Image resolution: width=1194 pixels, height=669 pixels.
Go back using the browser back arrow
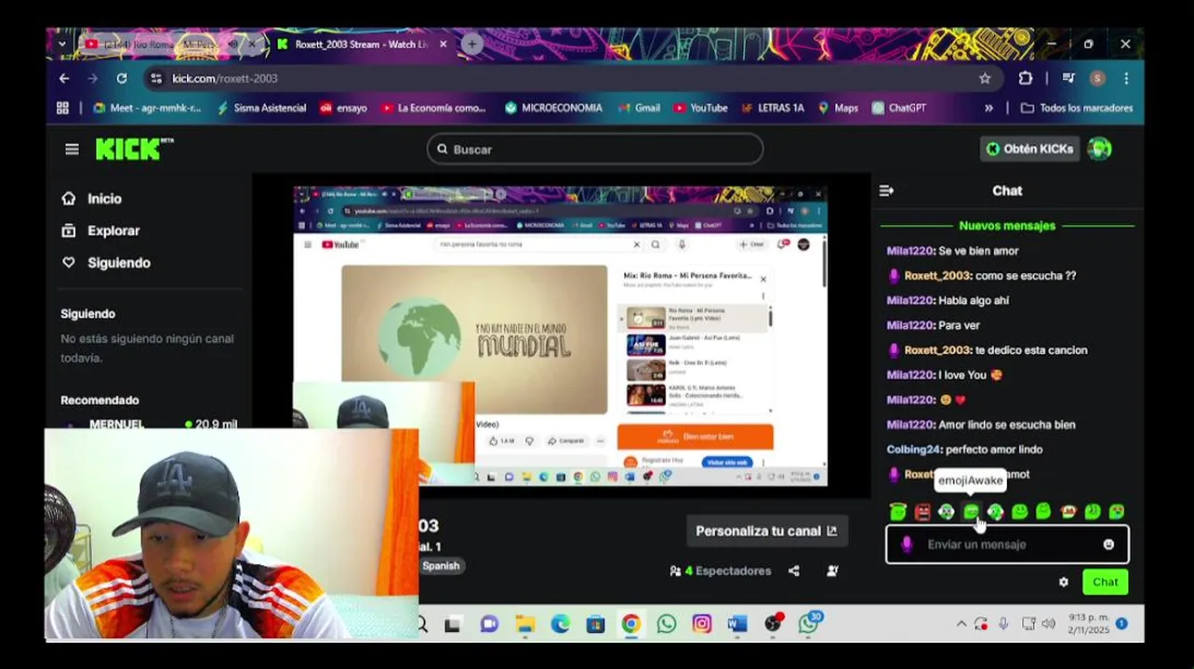tap(64, 79)
